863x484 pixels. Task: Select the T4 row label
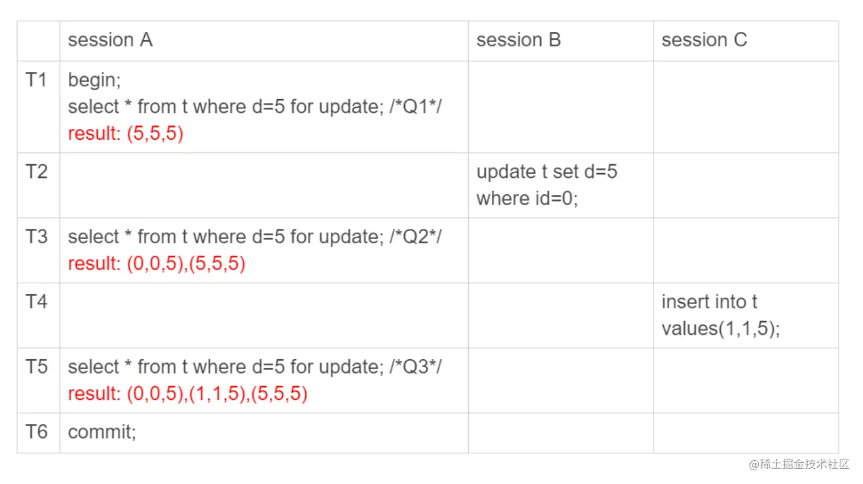coord(36,302)
